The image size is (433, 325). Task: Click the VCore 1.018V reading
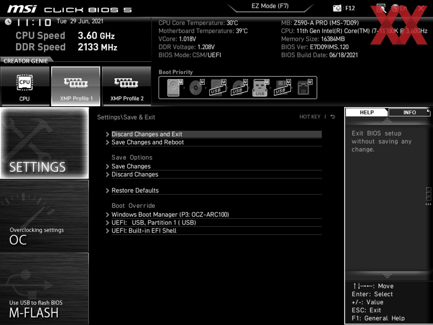177,39
